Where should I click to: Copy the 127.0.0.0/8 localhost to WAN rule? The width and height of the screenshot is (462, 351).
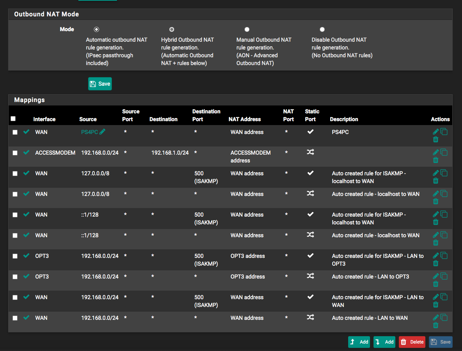(x=444, y=194)
